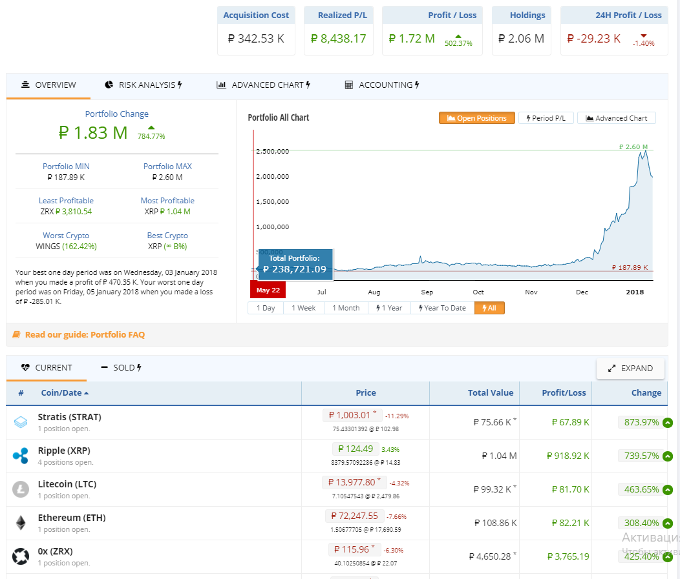This screenshot has height=579, width=680.
Task: Click the Ripple price ₽ 124.49 badge
Action: click(x=355, y=449)
